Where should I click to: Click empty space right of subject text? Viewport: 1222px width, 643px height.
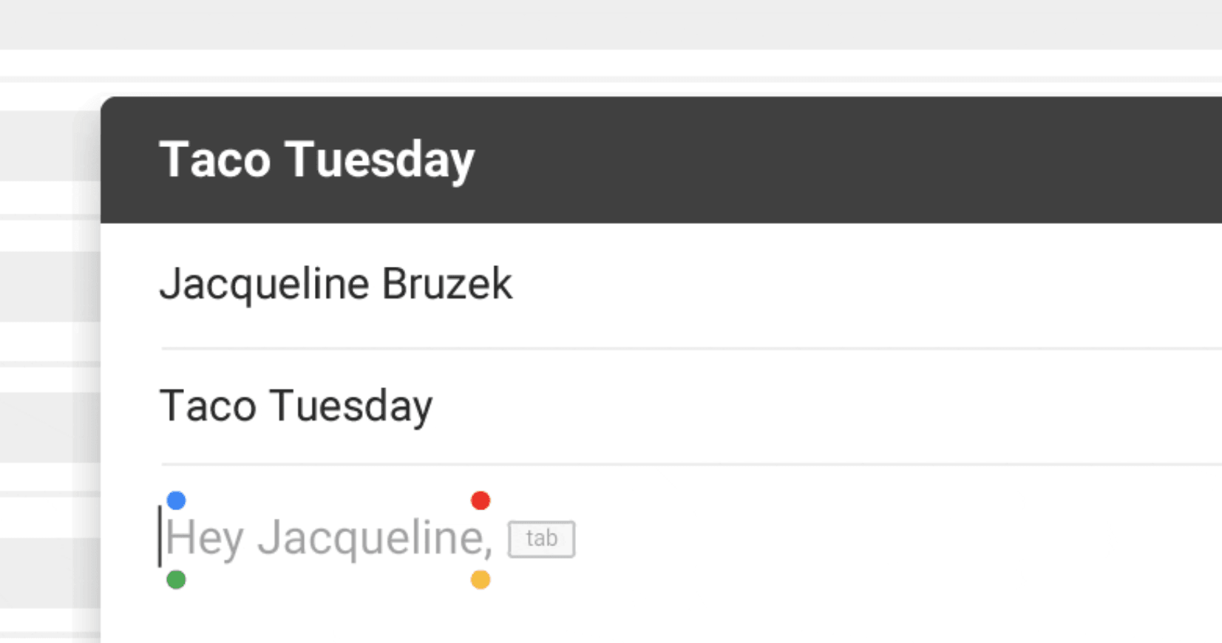[813, 406]
